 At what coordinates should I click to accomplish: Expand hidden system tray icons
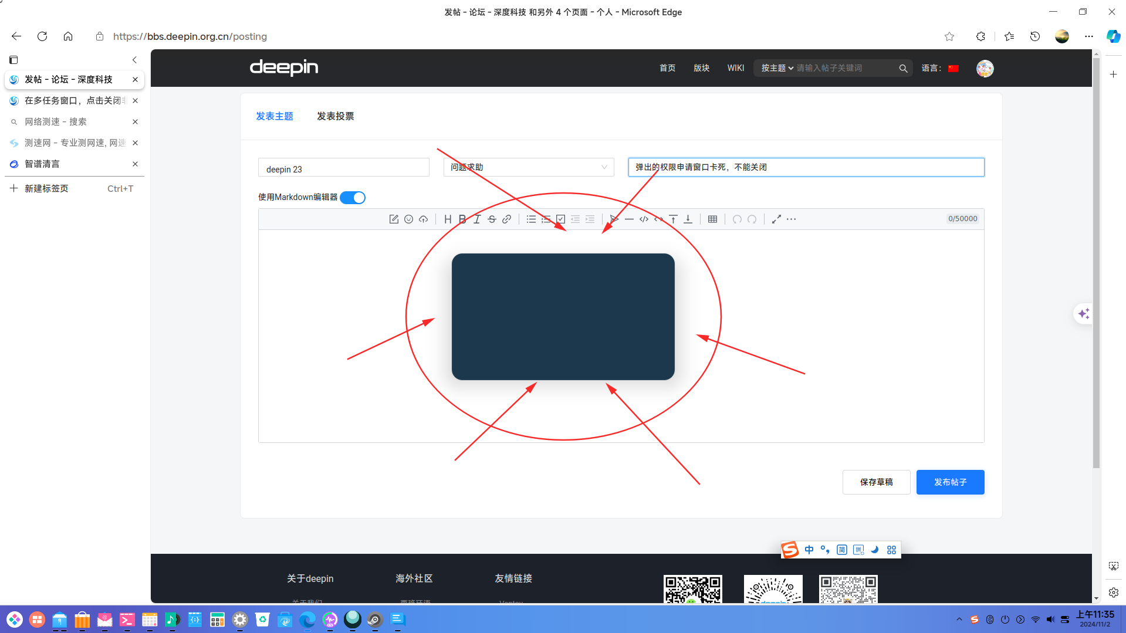coord(959,620)
